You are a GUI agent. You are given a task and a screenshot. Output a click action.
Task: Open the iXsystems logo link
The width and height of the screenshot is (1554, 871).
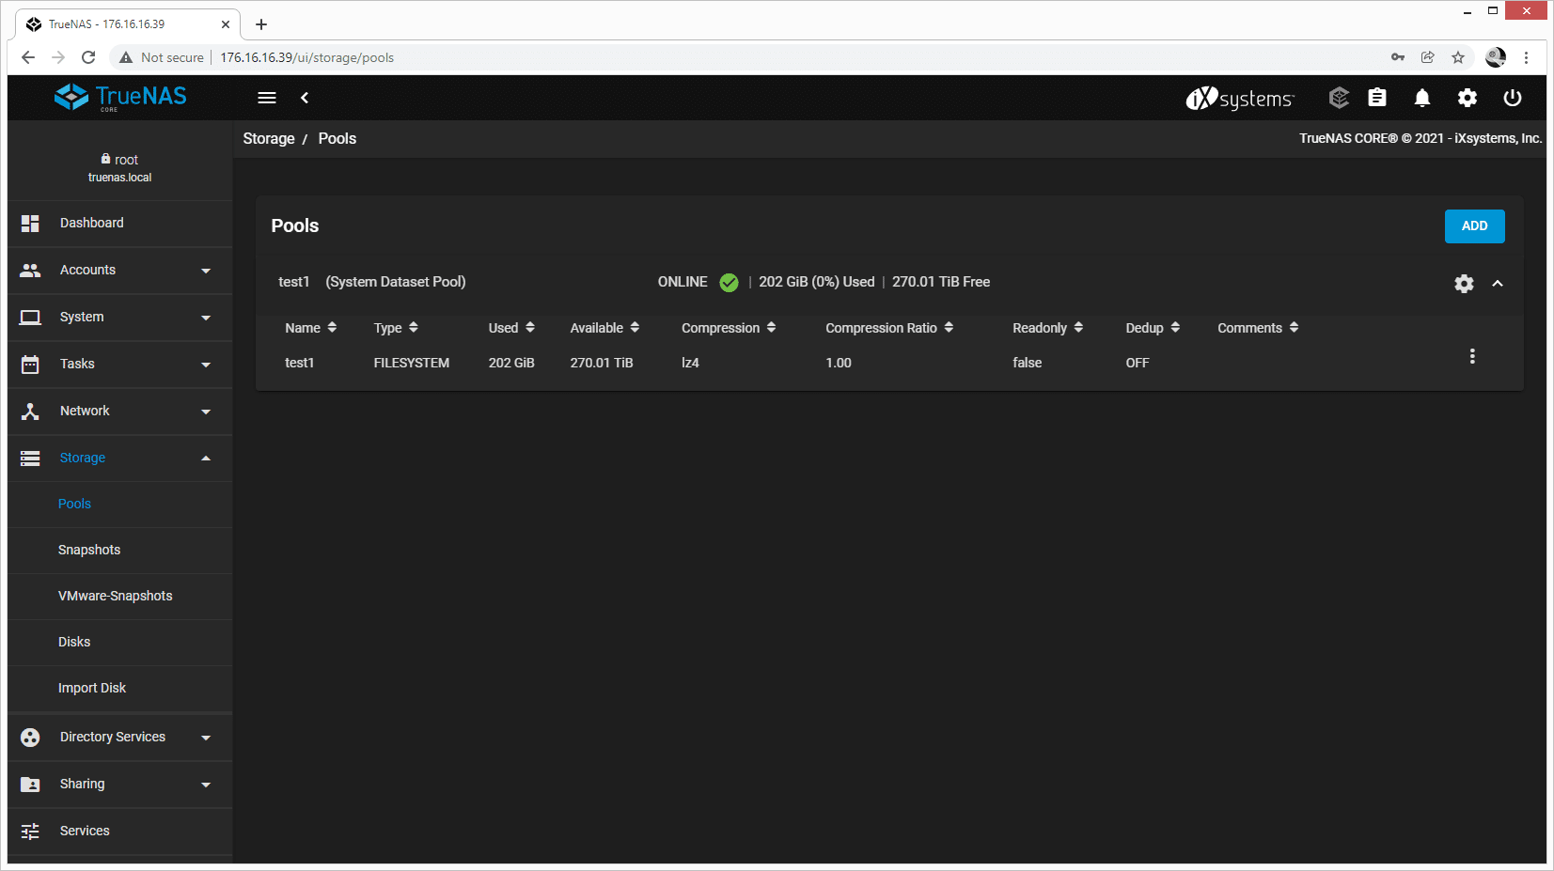[1240, 98]
